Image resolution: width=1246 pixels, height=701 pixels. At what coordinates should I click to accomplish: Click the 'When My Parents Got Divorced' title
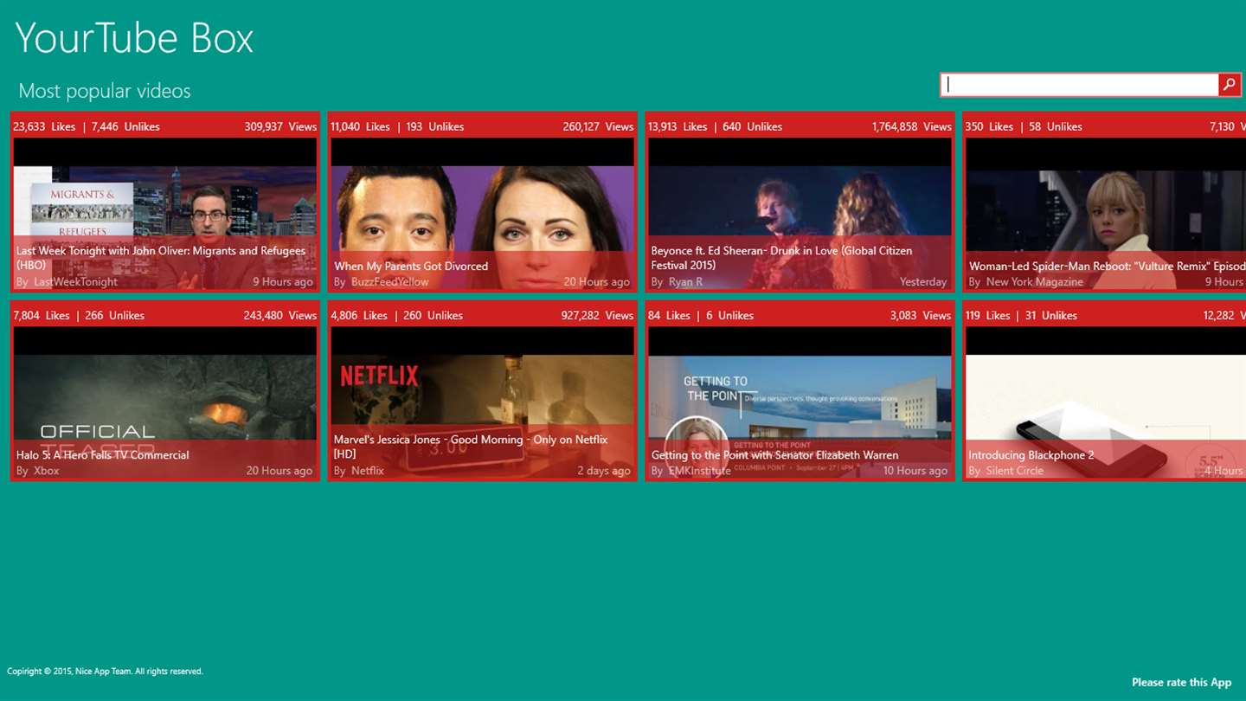point(411,267)
